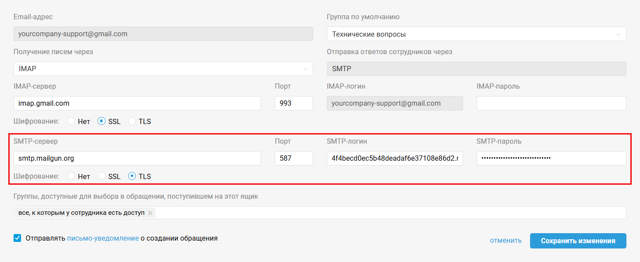This screenshot has width=640, height=262.
Task: Click the SMTP-сервер field with smtp.mailgun.org
Action: point(137,158)
